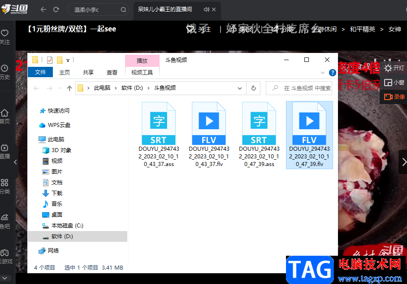This screenshot has width=407, height=284.
Task: Open 手游休闲 category link
Action: pos(324,29)
